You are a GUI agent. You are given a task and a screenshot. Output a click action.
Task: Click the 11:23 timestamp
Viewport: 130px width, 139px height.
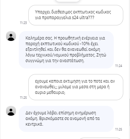pyautogui.click(x=23, y=23)
